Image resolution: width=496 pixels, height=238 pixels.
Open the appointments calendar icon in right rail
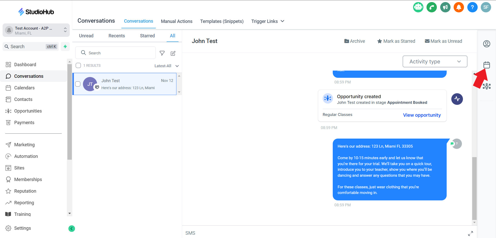coord(487,65)
